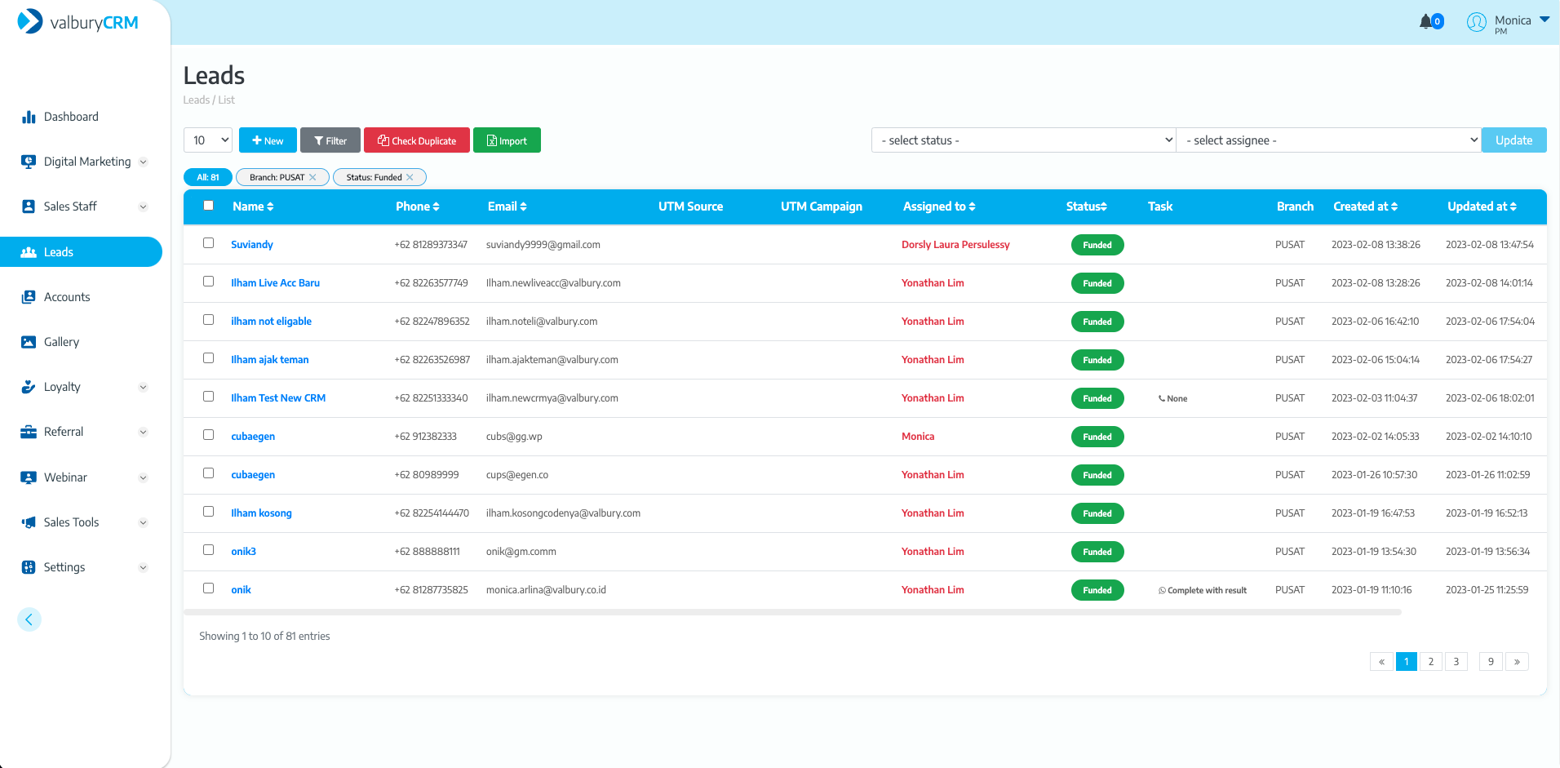Open the select assignee dropdown
This screenshot has width=1560, height=768.
tap(1327, 140)
